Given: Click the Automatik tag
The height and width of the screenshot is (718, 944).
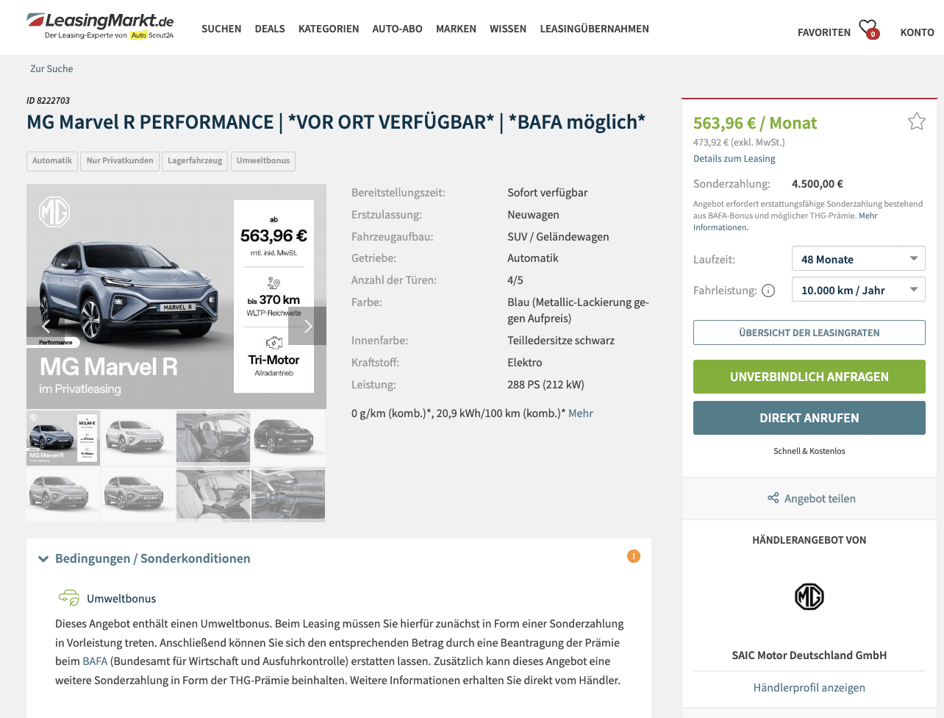Looking at the screenshot, I should pos(52,160).
